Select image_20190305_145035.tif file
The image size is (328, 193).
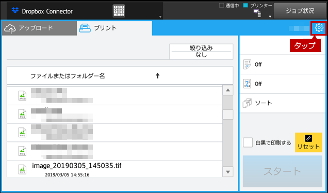[76, 166]
